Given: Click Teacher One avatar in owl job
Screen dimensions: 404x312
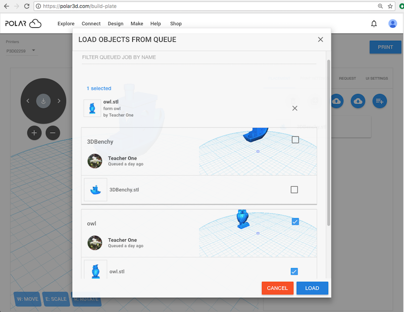Looking at the screenshot, I should (x=95, y=243).
